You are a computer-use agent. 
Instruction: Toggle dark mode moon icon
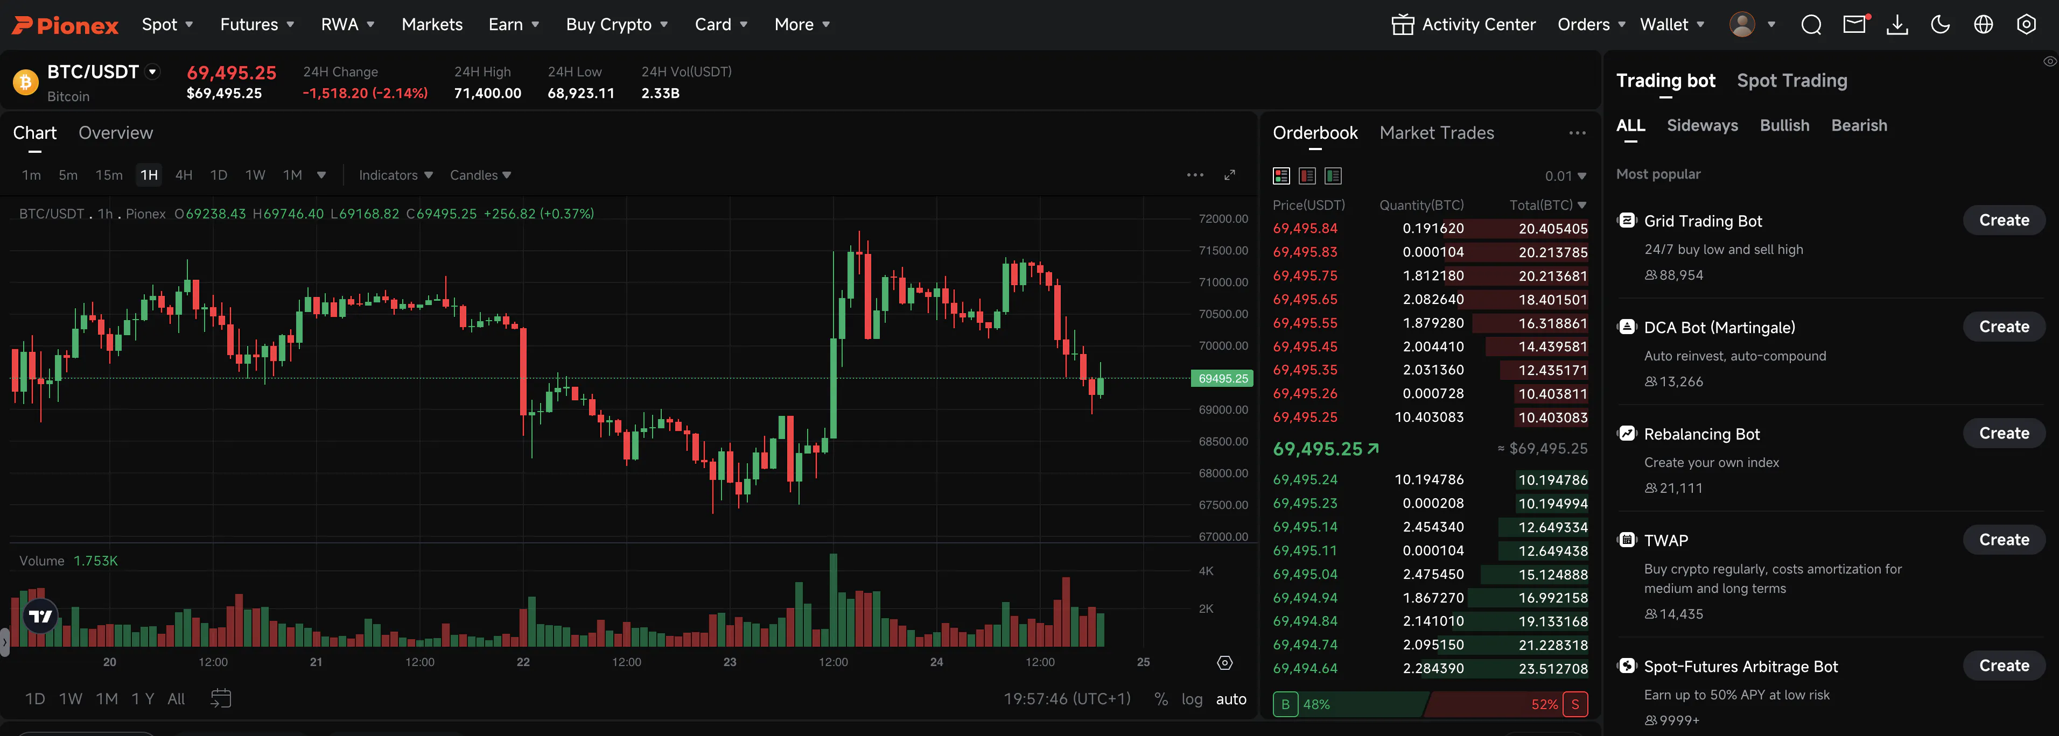pos(1940,25)
